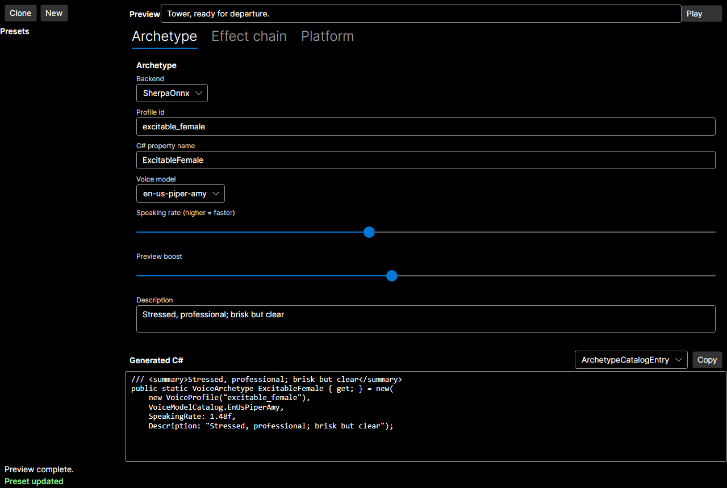Focus the Preview text input

[x=421, y=14]
